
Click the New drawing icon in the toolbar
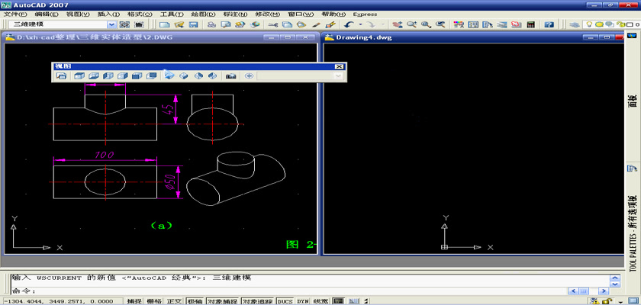click(x=164, y=24)
